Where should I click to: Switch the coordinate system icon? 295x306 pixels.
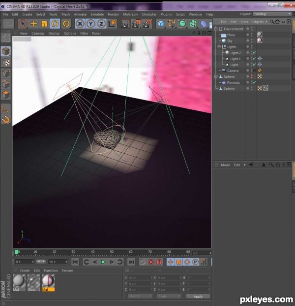(x=113, y=24)
